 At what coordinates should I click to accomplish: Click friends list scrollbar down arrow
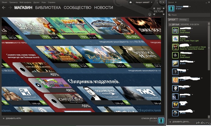pyautogui.click(x=209, y=117)
